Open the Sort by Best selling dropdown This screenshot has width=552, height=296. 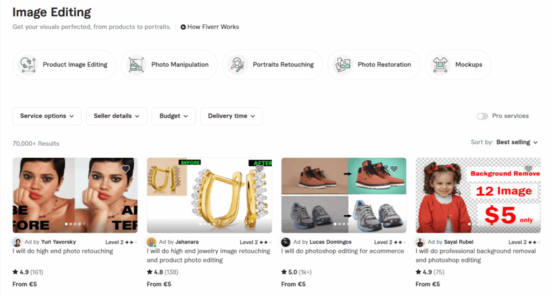pos(517,142)
